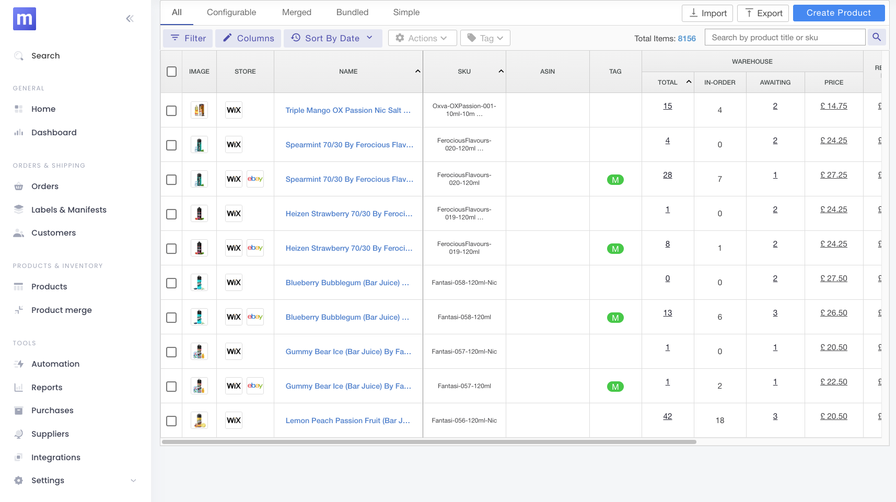Toggle the select-all products checkbox
896x502 pixels.
(x=171, y=71)
